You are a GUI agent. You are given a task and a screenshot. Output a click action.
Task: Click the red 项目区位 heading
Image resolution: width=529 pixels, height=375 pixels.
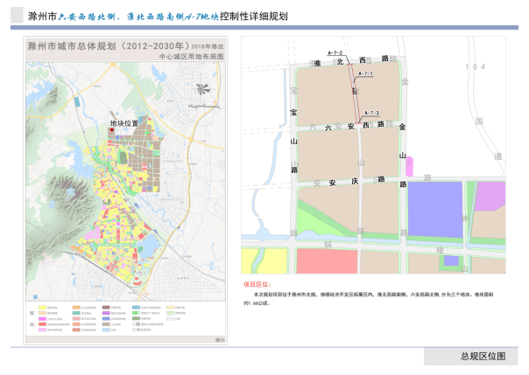257,285
